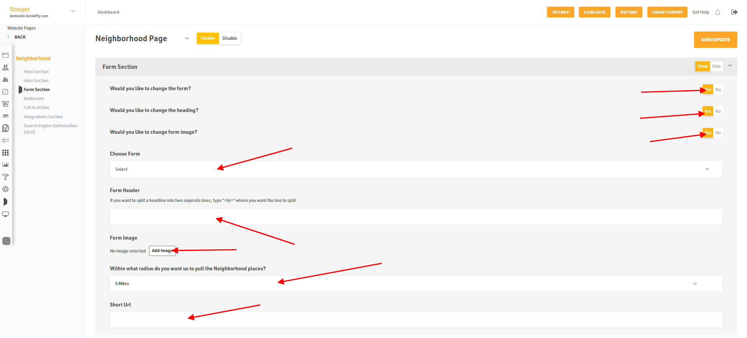This screenshot has width=747, height=338.
Task: Open the Choose Form dropdown
Action: click(416, 169)
